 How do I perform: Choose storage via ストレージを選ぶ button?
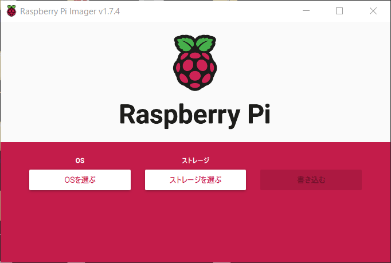pos(196,180)
